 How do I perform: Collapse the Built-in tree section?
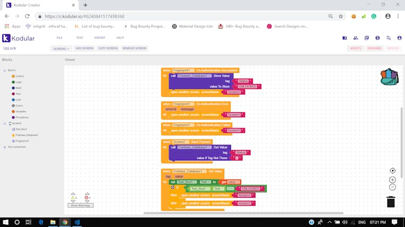[x=4, y=70]
